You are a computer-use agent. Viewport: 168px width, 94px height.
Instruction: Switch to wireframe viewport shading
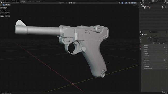[x=132, y=3]
